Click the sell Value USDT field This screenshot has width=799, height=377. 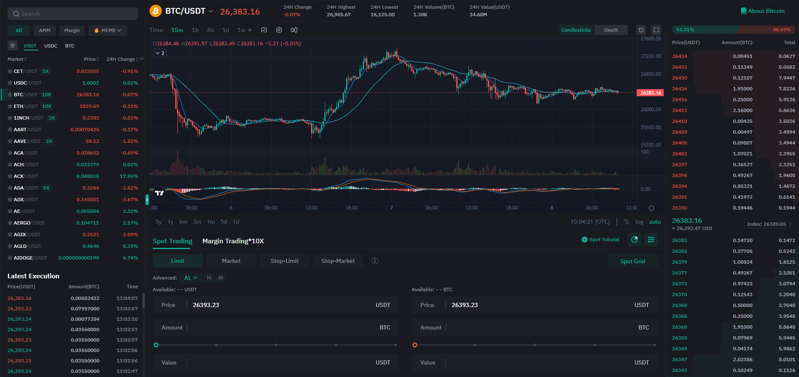point(535,362)
